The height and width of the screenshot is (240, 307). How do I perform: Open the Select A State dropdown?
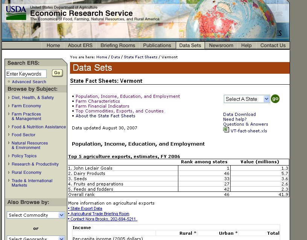(x=247, y=99)
